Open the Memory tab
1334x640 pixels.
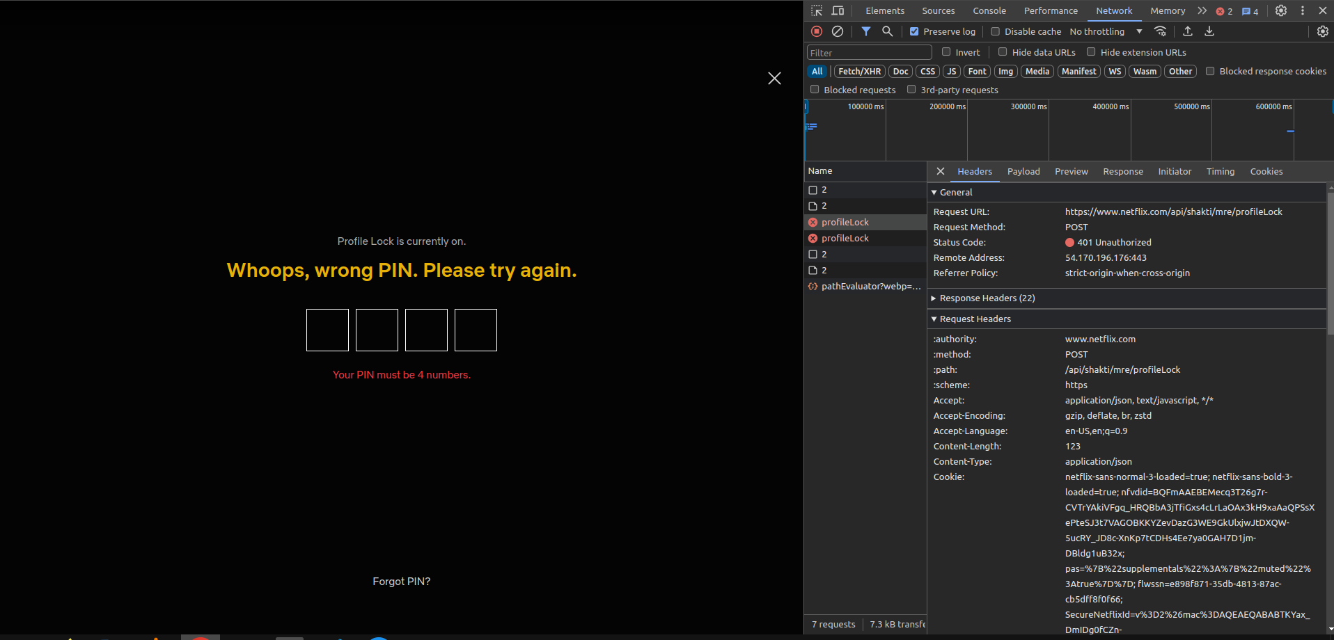[x=1168, y=10]
